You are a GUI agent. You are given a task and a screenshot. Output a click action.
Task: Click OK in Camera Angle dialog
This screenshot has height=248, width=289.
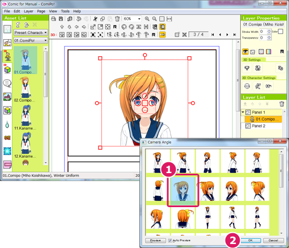pos(250,241)
